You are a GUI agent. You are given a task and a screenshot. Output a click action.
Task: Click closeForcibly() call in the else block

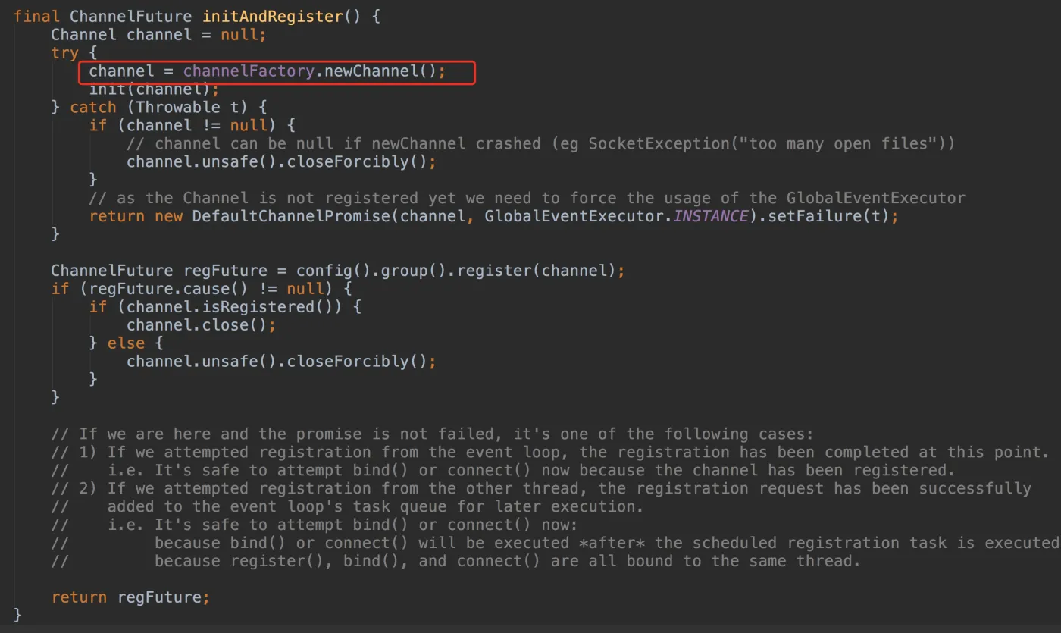pyautogui.click(x=357, y=362)
